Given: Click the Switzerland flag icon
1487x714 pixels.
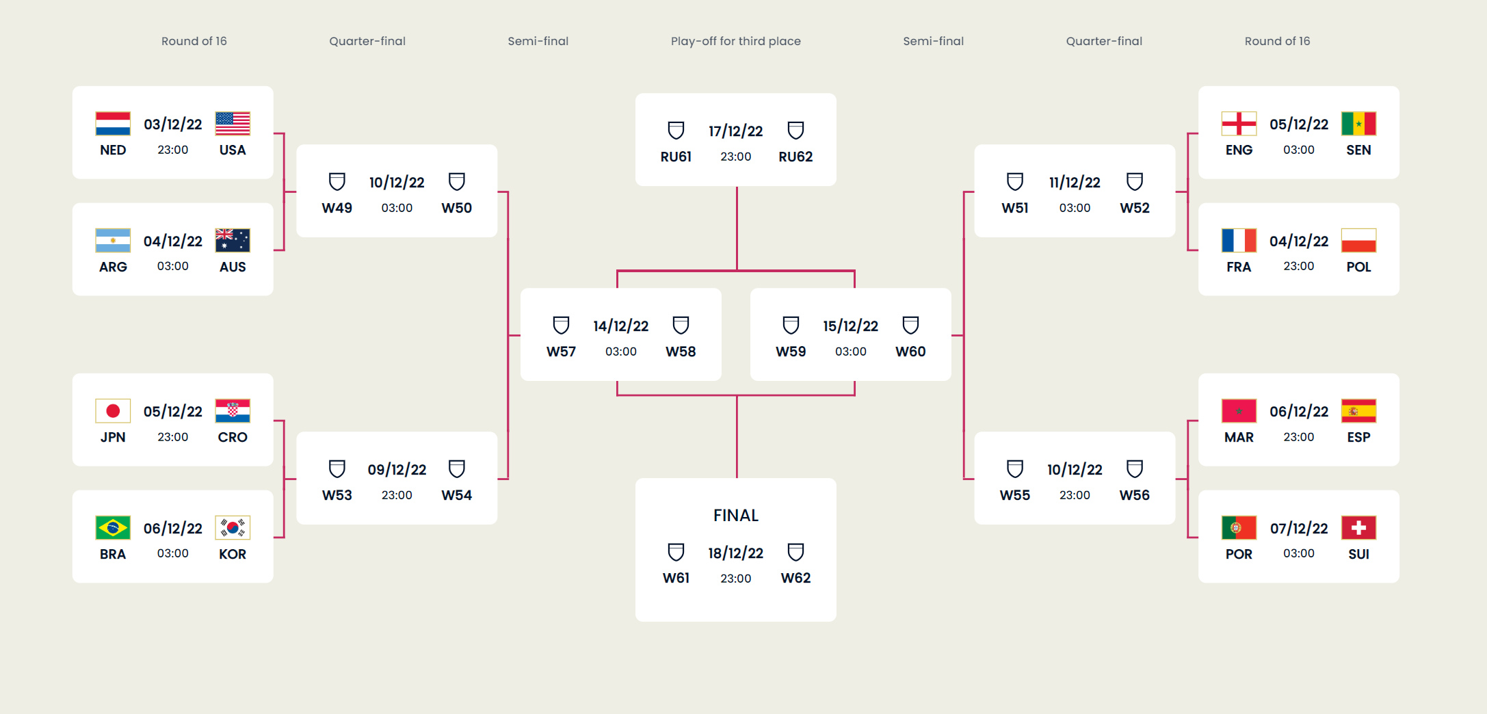Looking at the screenshot, I should coord(1358,528).
